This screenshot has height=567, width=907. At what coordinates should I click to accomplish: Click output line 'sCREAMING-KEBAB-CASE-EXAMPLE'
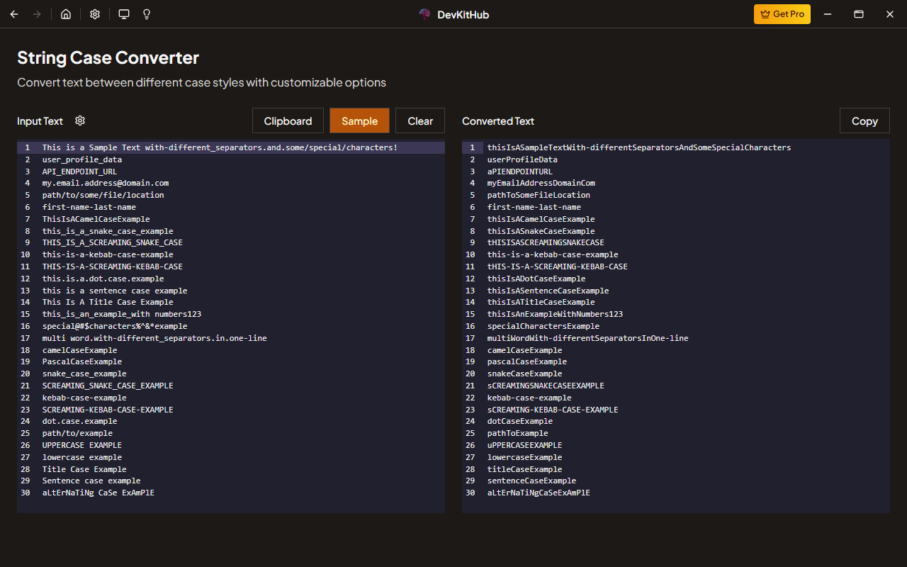[553, 410]
